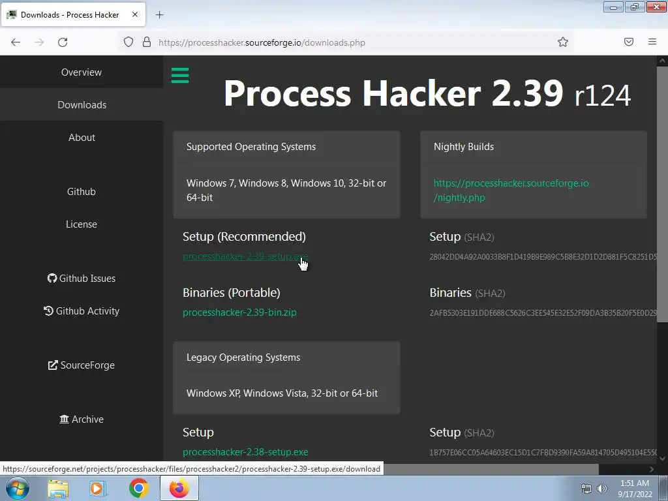This screenshot has width=668, height=501.
Task: Click the Supported Operating Systems card title
Action: click(251, 147)
